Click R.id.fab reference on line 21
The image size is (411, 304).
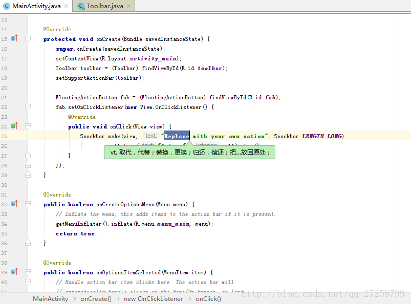(262, 97)
